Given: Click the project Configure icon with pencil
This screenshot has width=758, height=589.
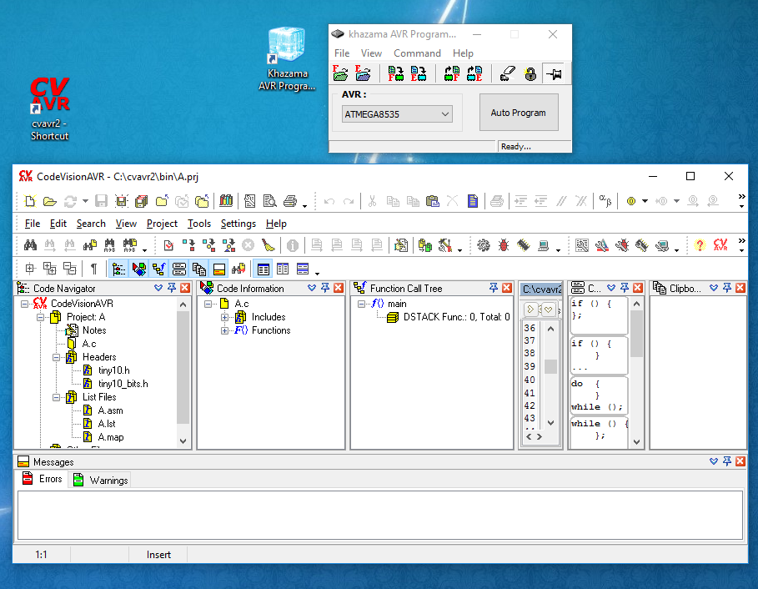Looking at the screenshot, I should tap(401, 245).
